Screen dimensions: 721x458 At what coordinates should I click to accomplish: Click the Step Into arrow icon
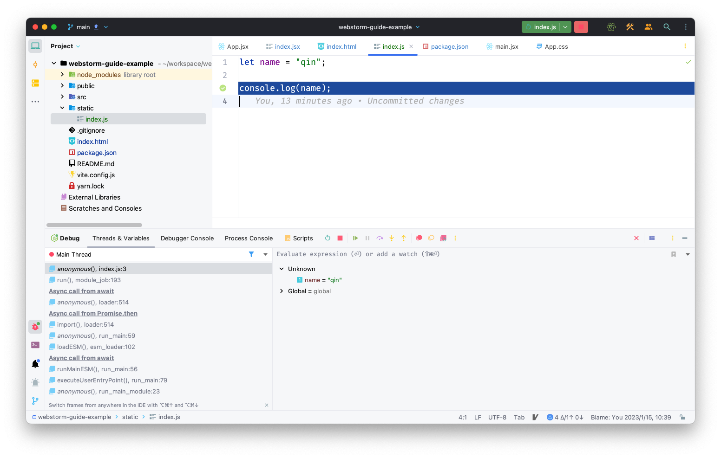[x=392, y=238]
